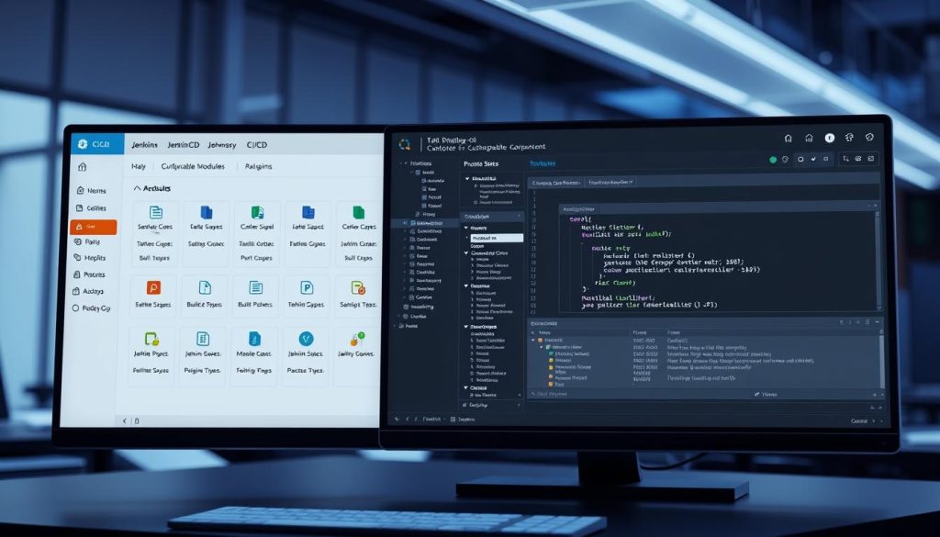Toggle the checkmark icon in the IDE toolbar
The width and height of the screenshot is (940, 537).
pos(813,159)
